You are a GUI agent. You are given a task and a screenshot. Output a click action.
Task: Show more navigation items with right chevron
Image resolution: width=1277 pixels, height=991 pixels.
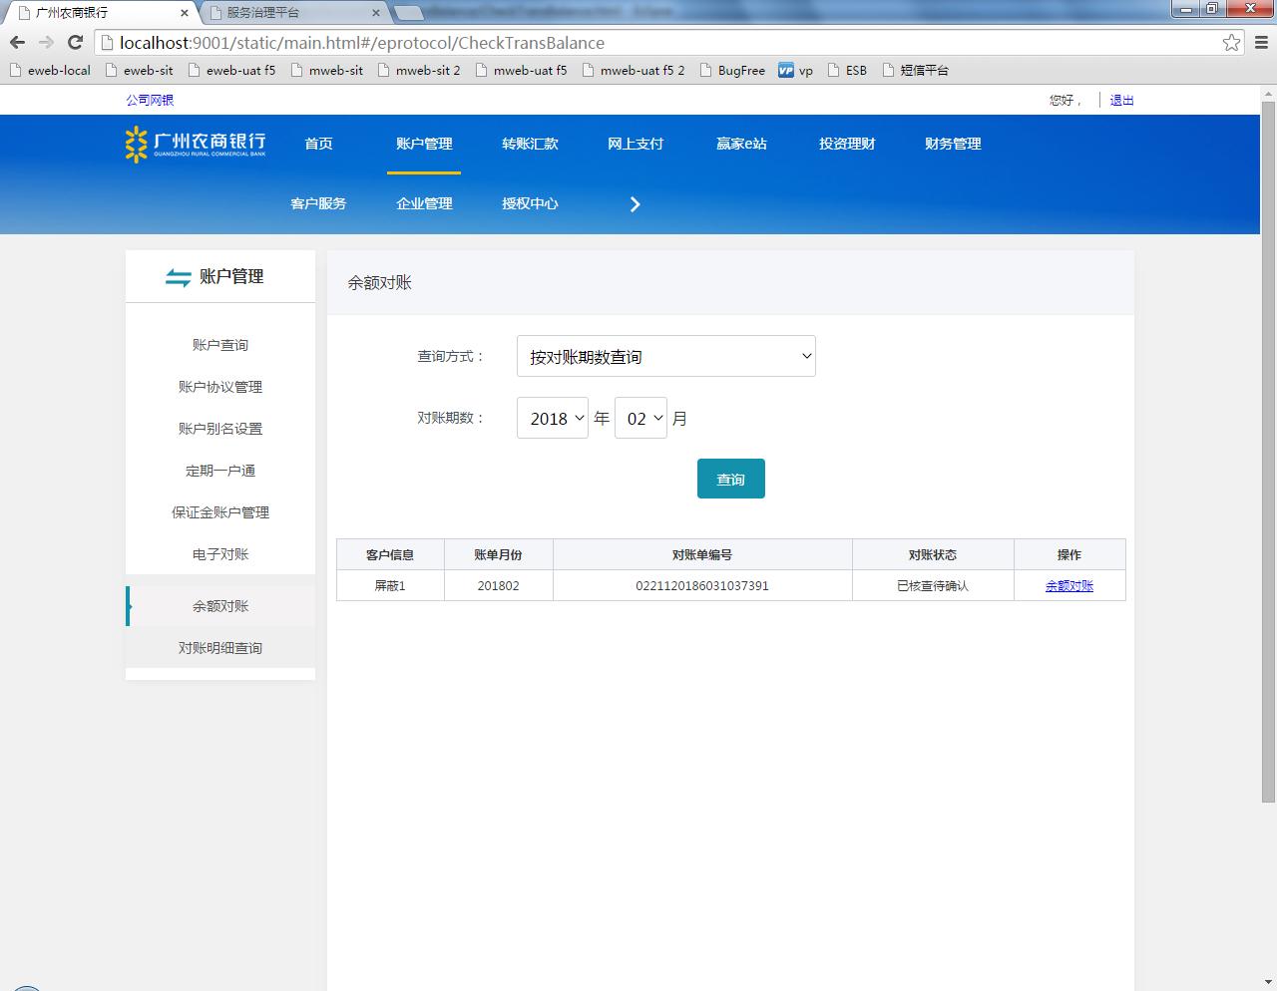coord(635,204)
